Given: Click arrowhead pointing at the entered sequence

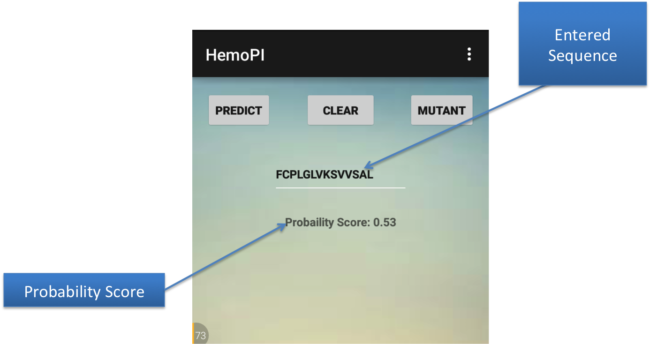Looking at the screenshot, I should 367,166.
